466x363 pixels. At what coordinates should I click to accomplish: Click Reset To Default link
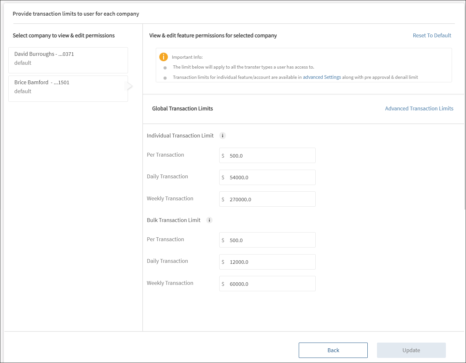pyautogui.click(x=432, y=35)
